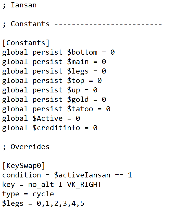Viewport: 187px width, 216px height.
Task: Click the word "condition" in KeySwap0
Action: 21,175
